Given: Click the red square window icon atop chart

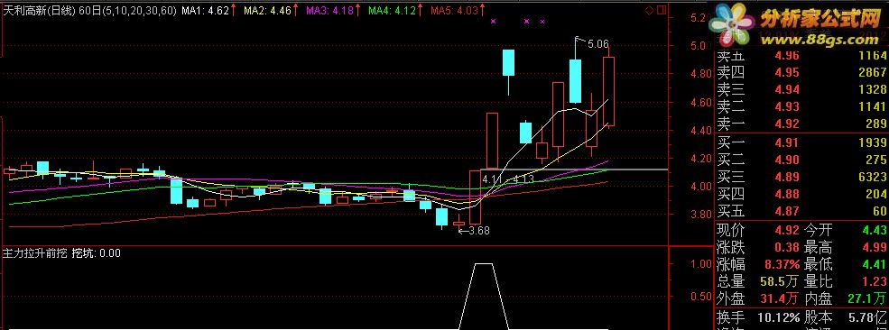Looking at the screenshot, I should [661, 10].
